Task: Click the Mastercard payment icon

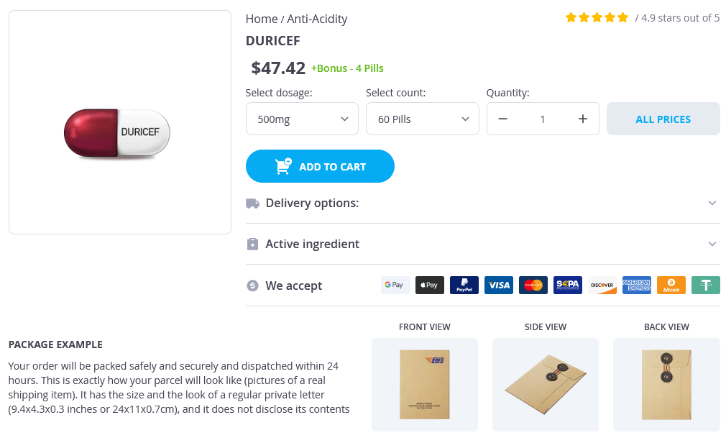Action: (533, 285)
